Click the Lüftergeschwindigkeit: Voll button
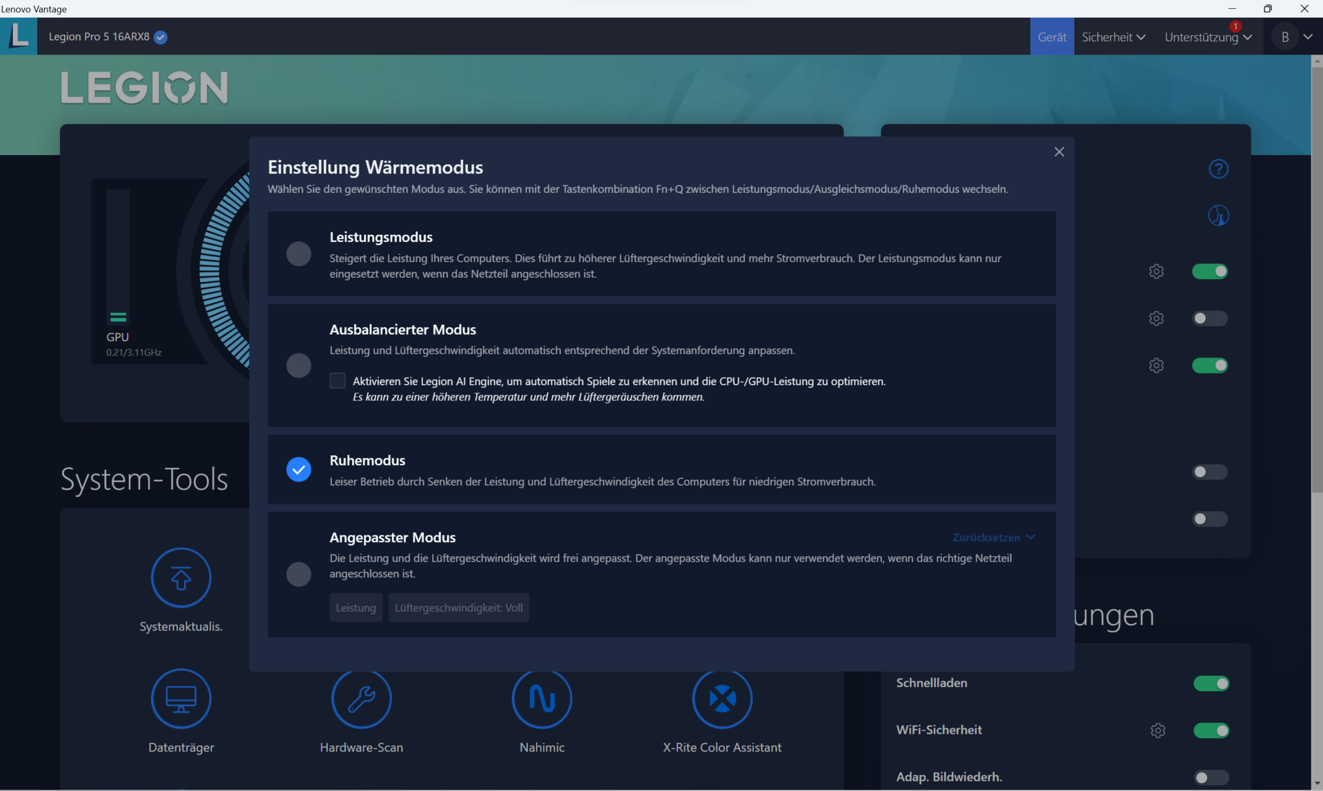The height and width of the screenshot is (791, 1323). pos(458,608)
